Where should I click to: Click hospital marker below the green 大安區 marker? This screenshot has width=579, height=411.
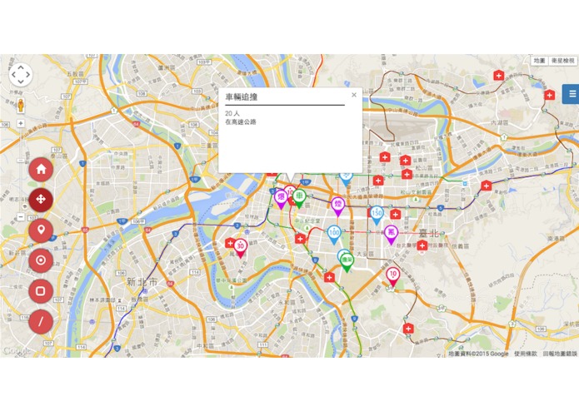pos(329,277)
